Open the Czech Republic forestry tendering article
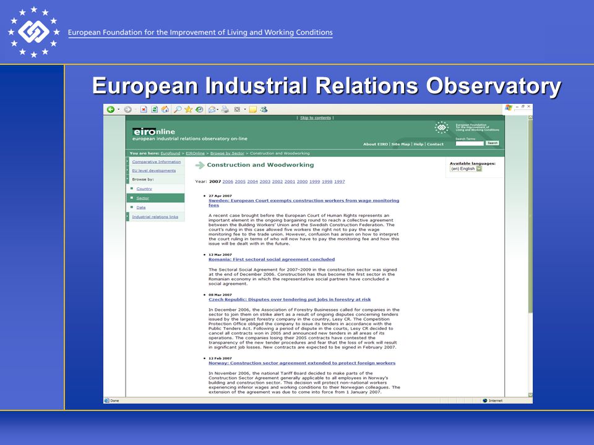The image size is (594, 445). click(x=290, y=299)
